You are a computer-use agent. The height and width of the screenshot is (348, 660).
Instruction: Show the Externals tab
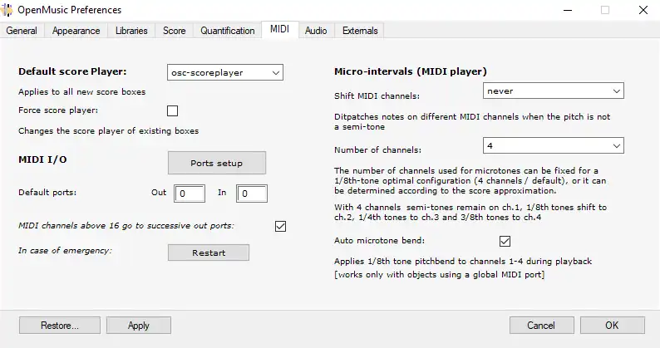359,31
